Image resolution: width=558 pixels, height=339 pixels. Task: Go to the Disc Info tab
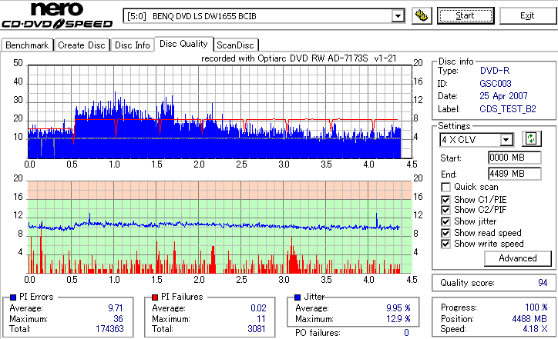(132, 45)
